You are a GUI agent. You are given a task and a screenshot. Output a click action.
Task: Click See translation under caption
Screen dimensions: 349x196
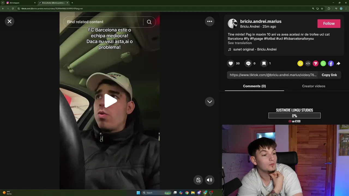(240, 43)
